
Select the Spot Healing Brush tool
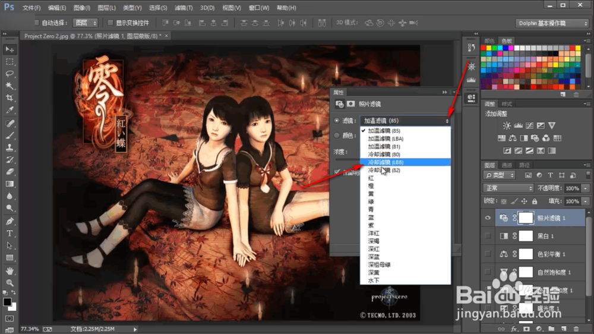pos(10,123)
